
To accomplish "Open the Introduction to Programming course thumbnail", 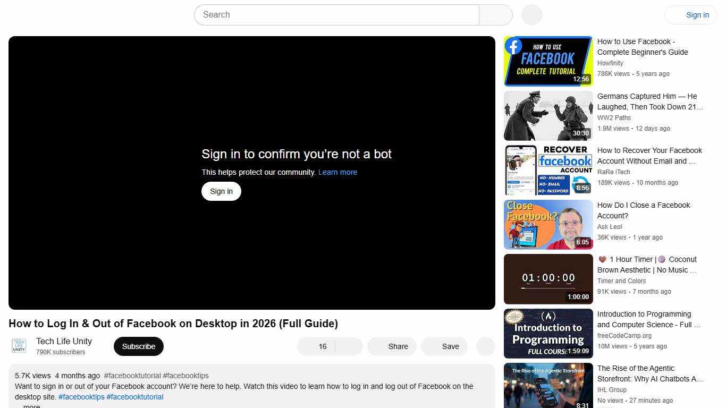I will click(548, 333).
